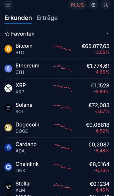Open the PLUS subscription button
The width and height of the screenshot is (114, 196).
pos(77,5)
